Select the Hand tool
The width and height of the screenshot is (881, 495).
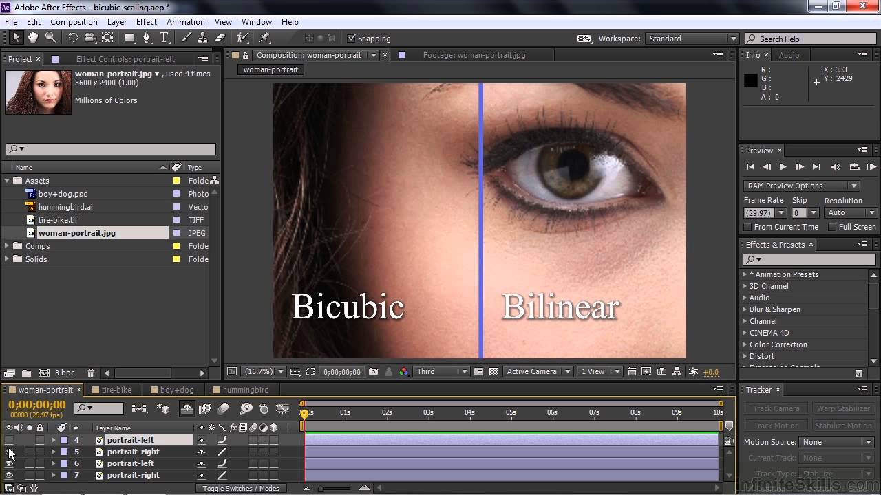click(x=33, y=38)
